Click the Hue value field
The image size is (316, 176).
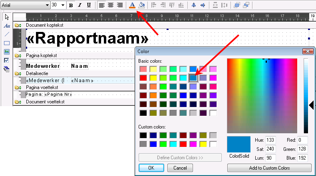[270, 140]
